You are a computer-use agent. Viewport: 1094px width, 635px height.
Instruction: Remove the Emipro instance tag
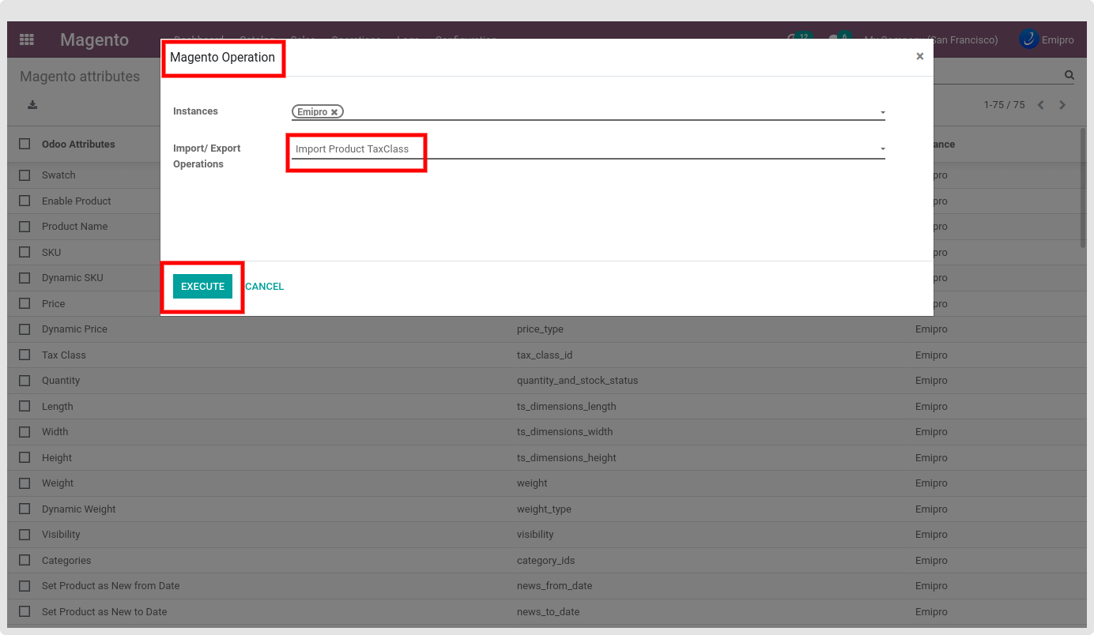[334, 112]
